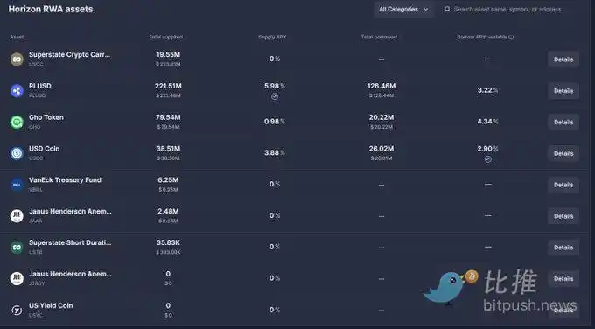
Task: Sort by the Total borrowed column header
Action: coord(379,37)
